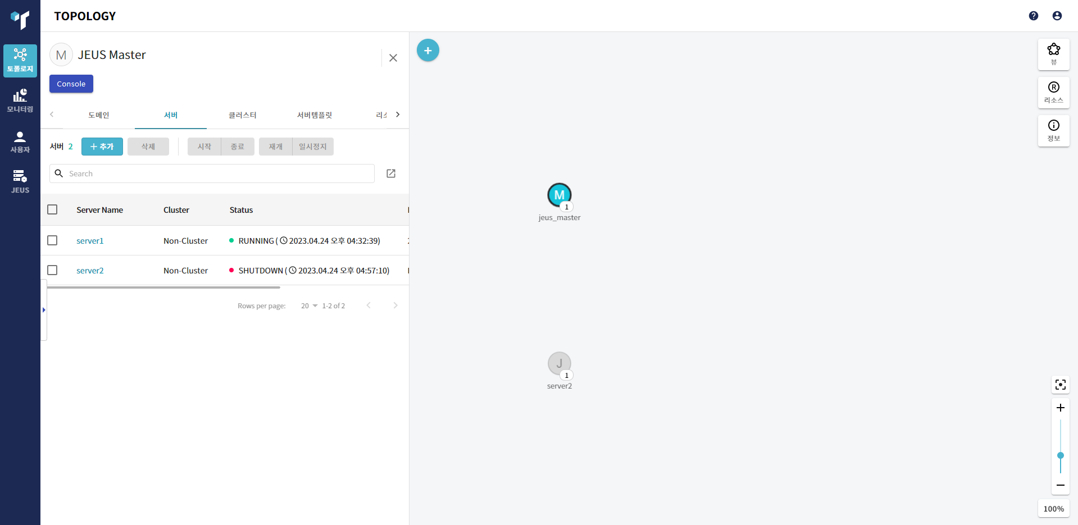Close the JEUS Master panel

[393, 58]
